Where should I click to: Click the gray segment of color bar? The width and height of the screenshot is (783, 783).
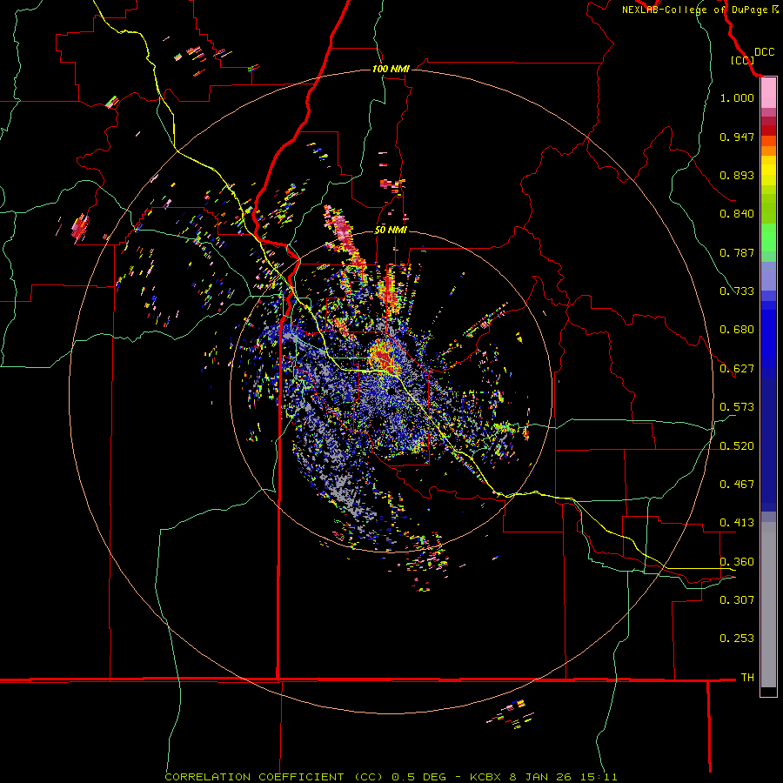768,605
